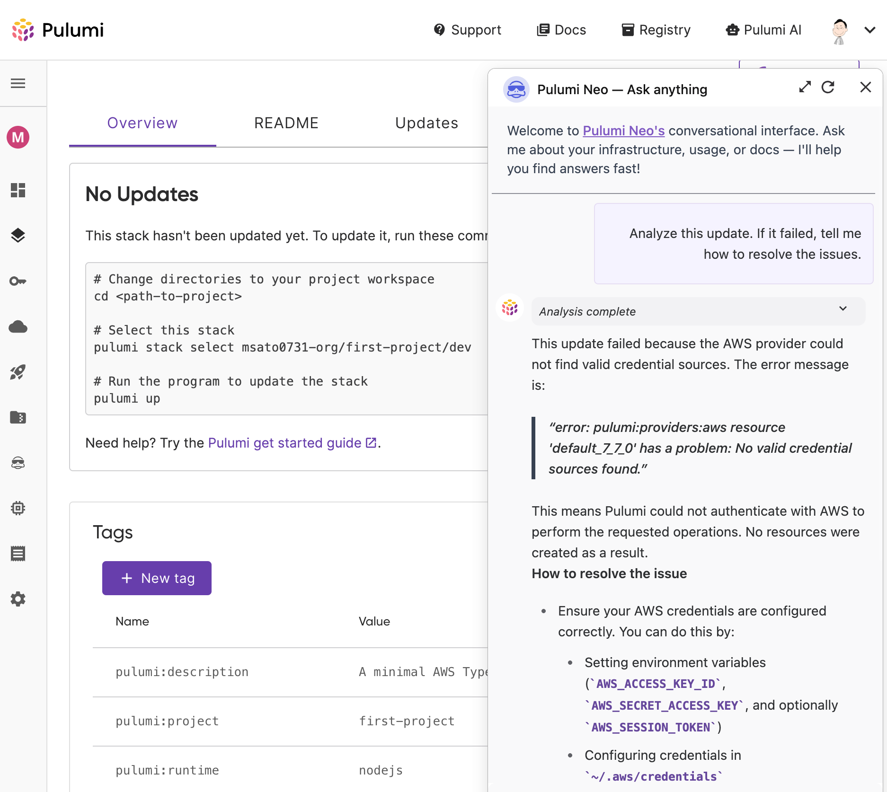Click the Pulumi logo
This screenshot has height=792, width=887.
pos(58,30)
